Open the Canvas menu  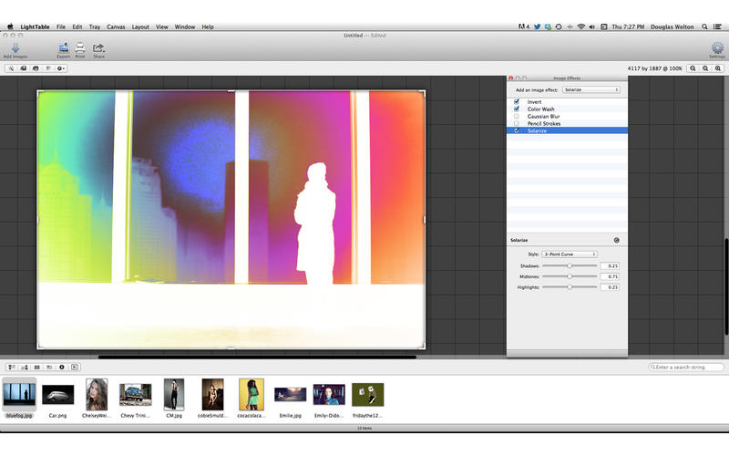click(116, 27)
